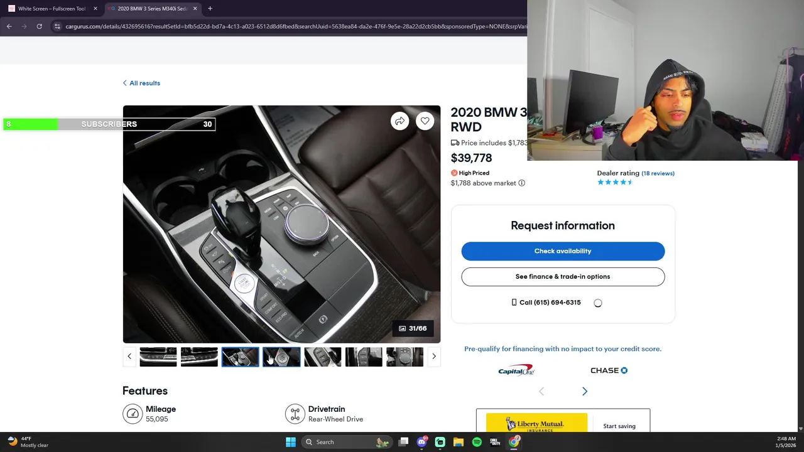Viewport: 804px width, 452px height.
Task: Click the Request information heading
Action: pos(563,225)
